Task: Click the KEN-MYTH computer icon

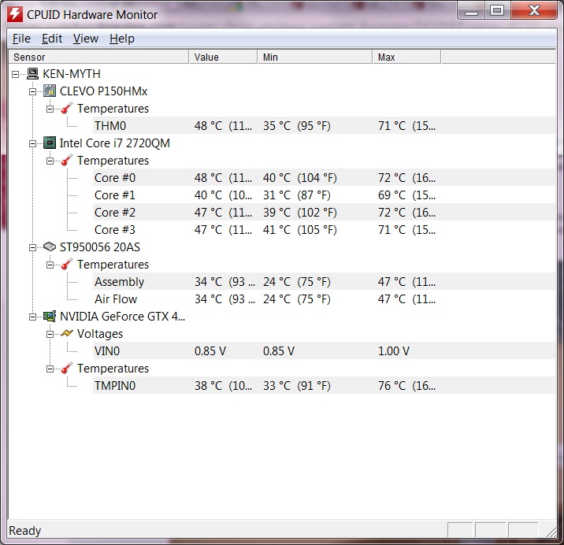Action: tap(33, 74)
